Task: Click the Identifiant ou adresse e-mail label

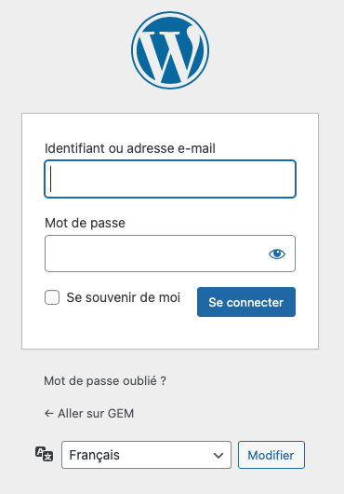Action: tap(130, 148)
